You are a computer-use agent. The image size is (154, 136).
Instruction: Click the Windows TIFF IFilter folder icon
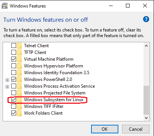19,106
